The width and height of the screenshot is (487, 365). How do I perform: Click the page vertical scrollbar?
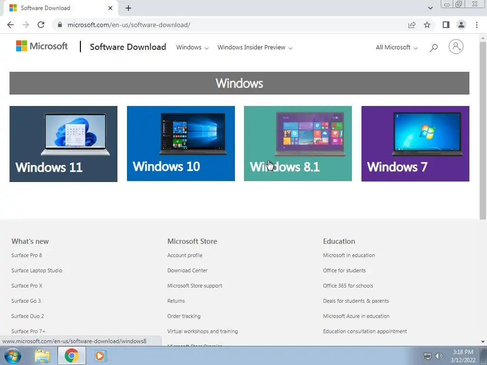click(x=483, y=130)
